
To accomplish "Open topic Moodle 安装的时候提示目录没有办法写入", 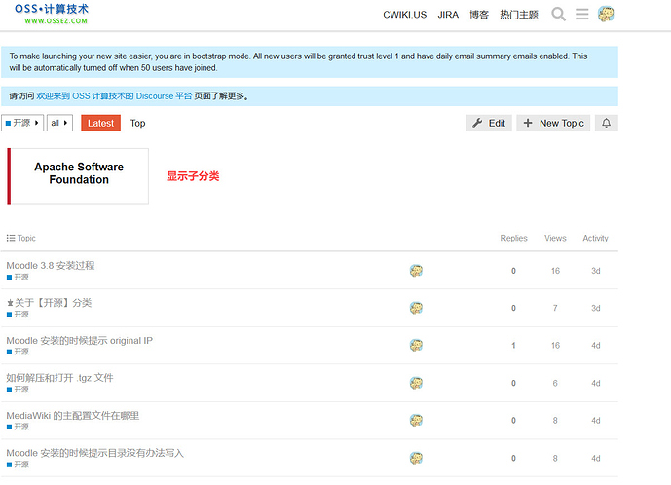I will point(95,453).
